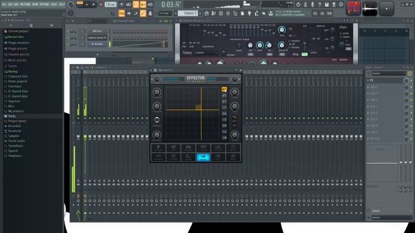The height and width of the screenshot is (233, 415).
Task: Open the Pattern 1 selector
Action: [189, 13]
